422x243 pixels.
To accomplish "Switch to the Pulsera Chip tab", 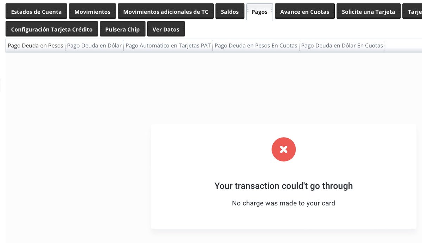I will coord(122,29).
